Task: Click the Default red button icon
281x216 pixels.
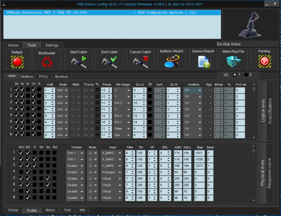Action: (17, 62)
